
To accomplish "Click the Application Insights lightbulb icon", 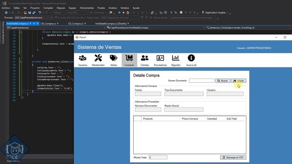I will 203,13.
